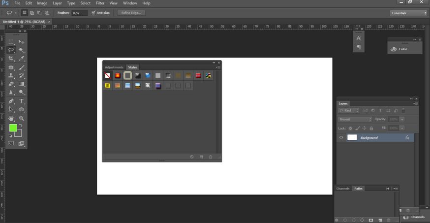Toggle lock all in Layers panel
The width and height of the screenshot is (430, 223).
371,128
